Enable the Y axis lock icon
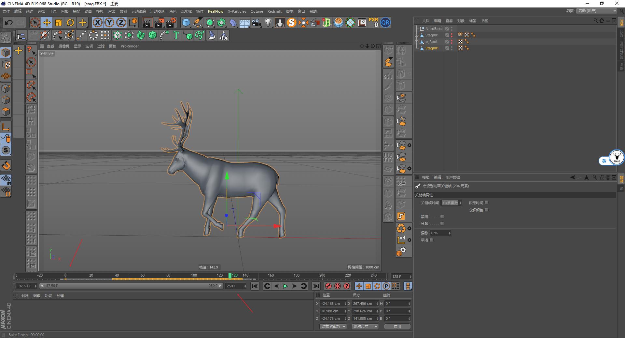The width and height of the screenshot is (625, 338). pos(109,22)
